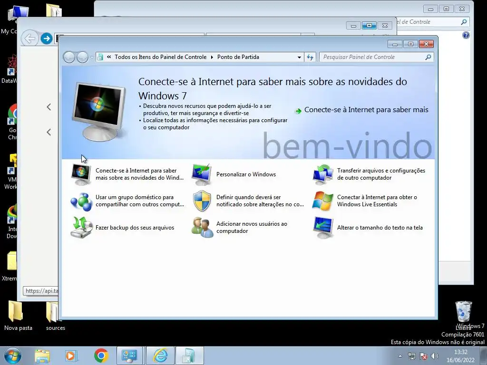Open Google Chrome from the taskbar

(x=101, y=356)
